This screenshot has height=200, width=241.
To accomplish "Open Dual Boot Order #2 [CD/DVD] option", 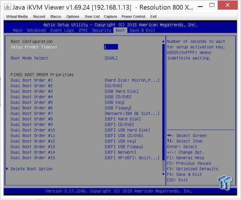I will tap(113, 86).
